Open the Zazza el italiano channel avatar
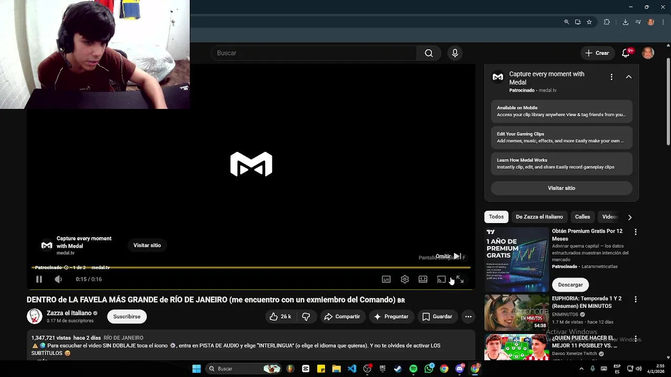 [35, 316]
